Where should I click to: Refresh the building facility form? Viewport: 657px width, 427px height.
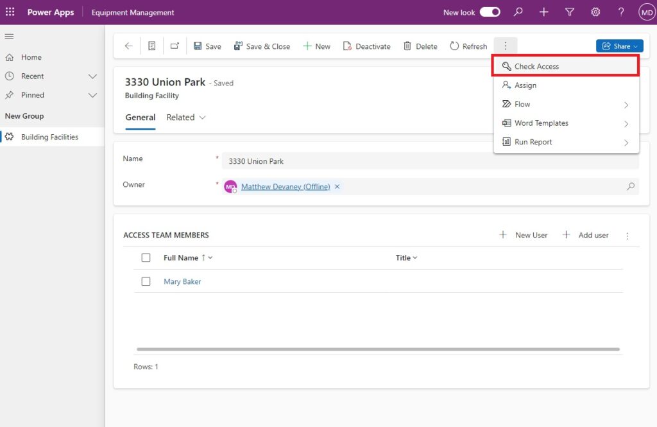(468, 46)
